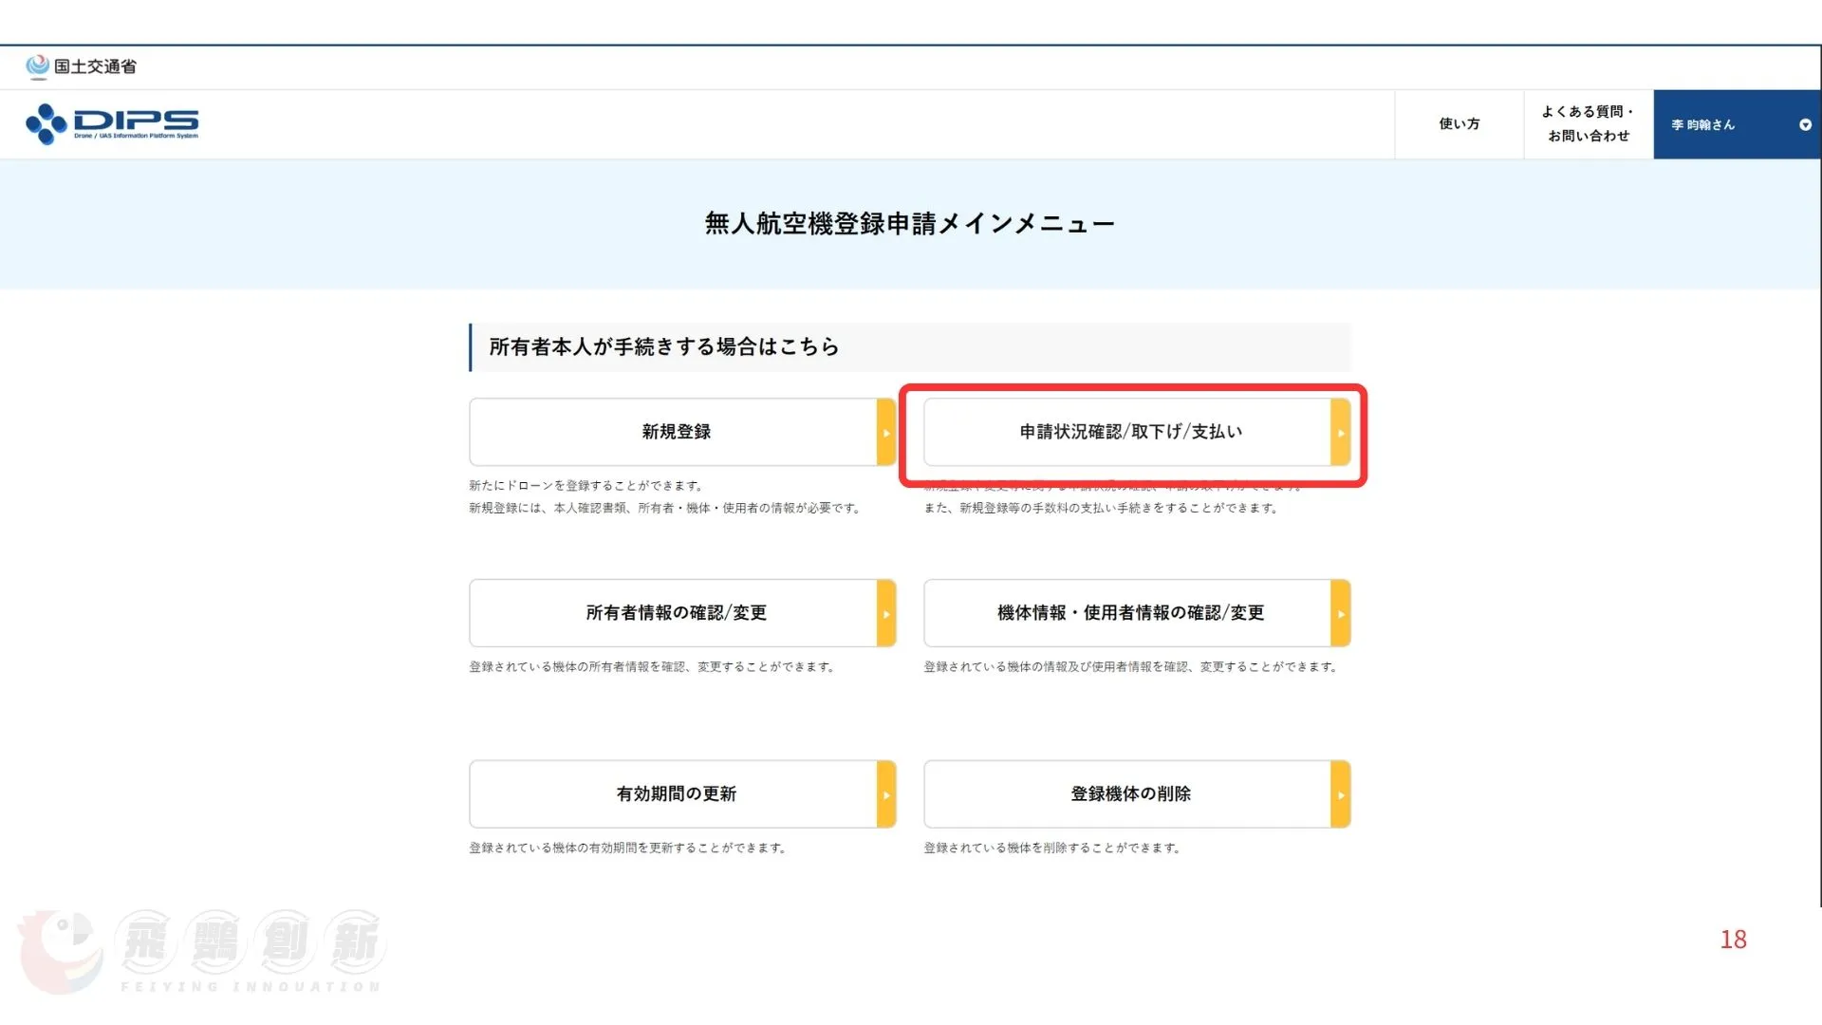Image resolution: width=1822 pixels, height=1025 pixels.
Task: Click the 国土交通省 ministry emblem
Action: tap(37, 65)
